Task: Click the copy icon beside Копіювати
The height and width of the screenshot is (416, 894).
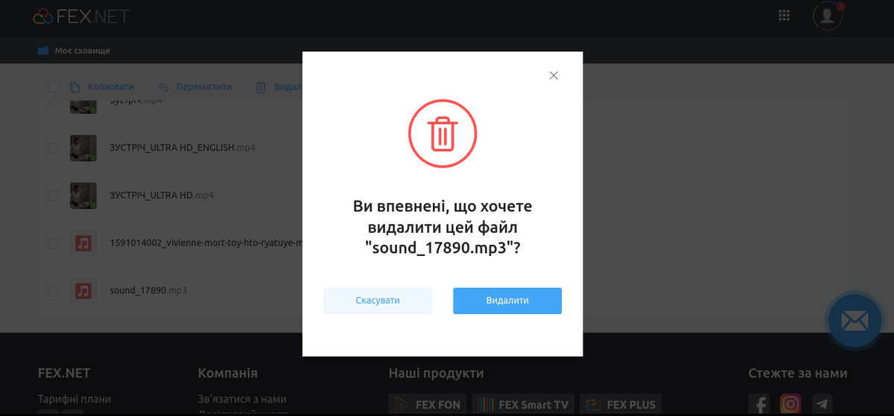Action: click(x=75, y=87)
